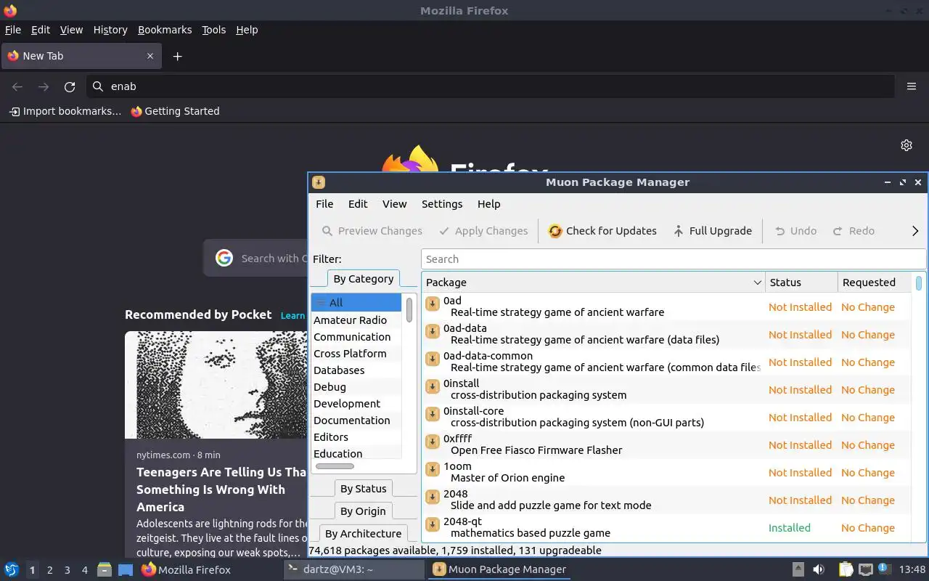Click the 2048 package icon
This screenshot has height=581, width=929.
(433, 497)
